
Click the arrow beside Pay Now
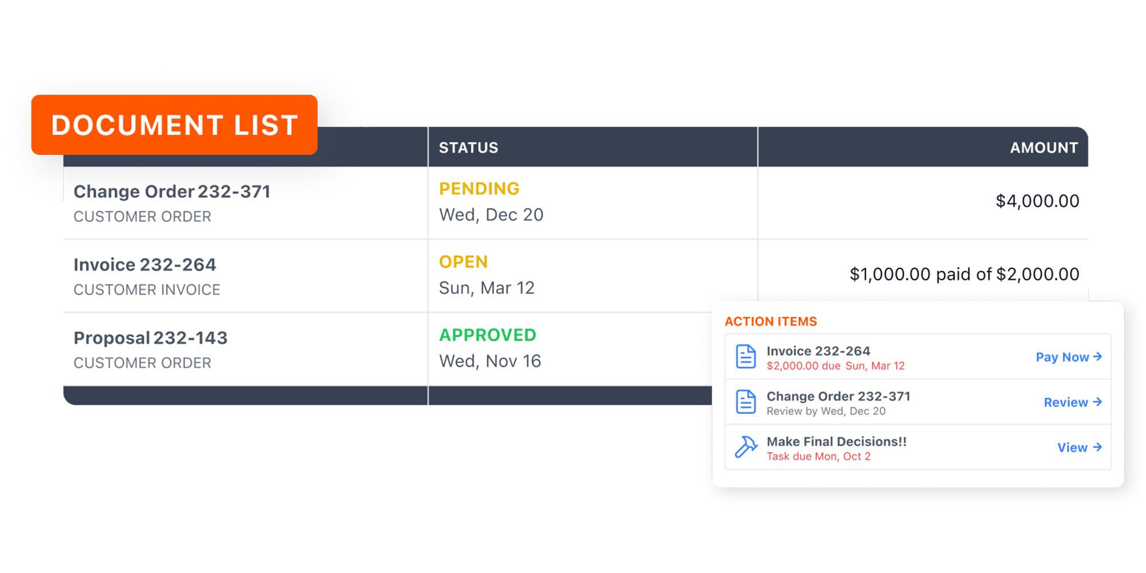(1097, 356)
